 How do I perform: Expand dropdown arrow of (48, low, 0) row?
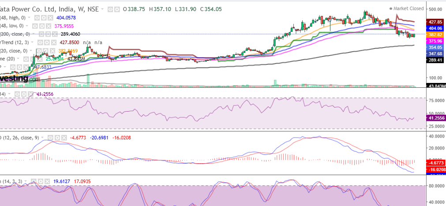(28, 26)
